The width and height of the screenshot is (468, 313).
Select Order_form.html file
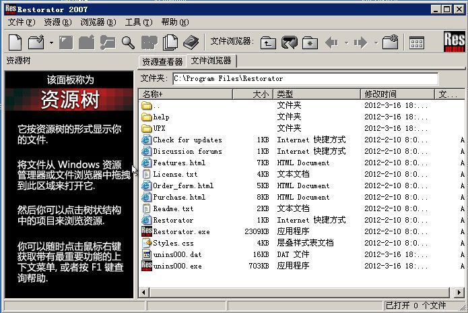coord(178,186)
